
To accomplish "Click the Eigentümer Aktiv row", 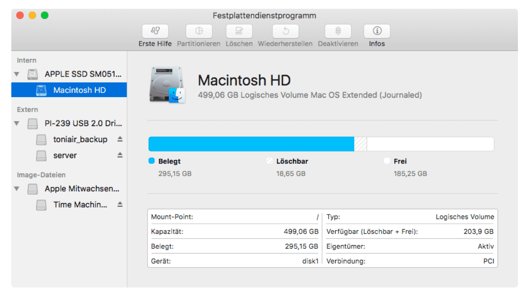I will (x=410, y=247).
